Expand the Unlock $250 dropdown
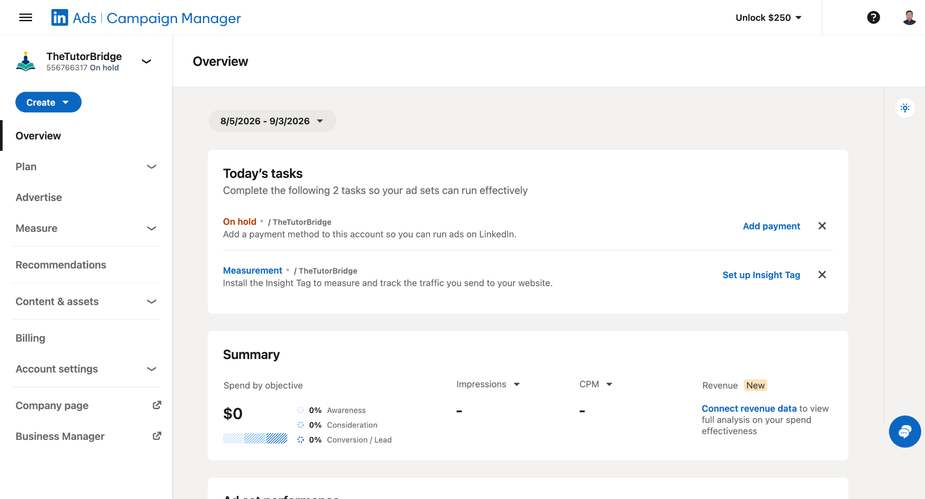The image size is (925, 499). click(x=769, y=18)
